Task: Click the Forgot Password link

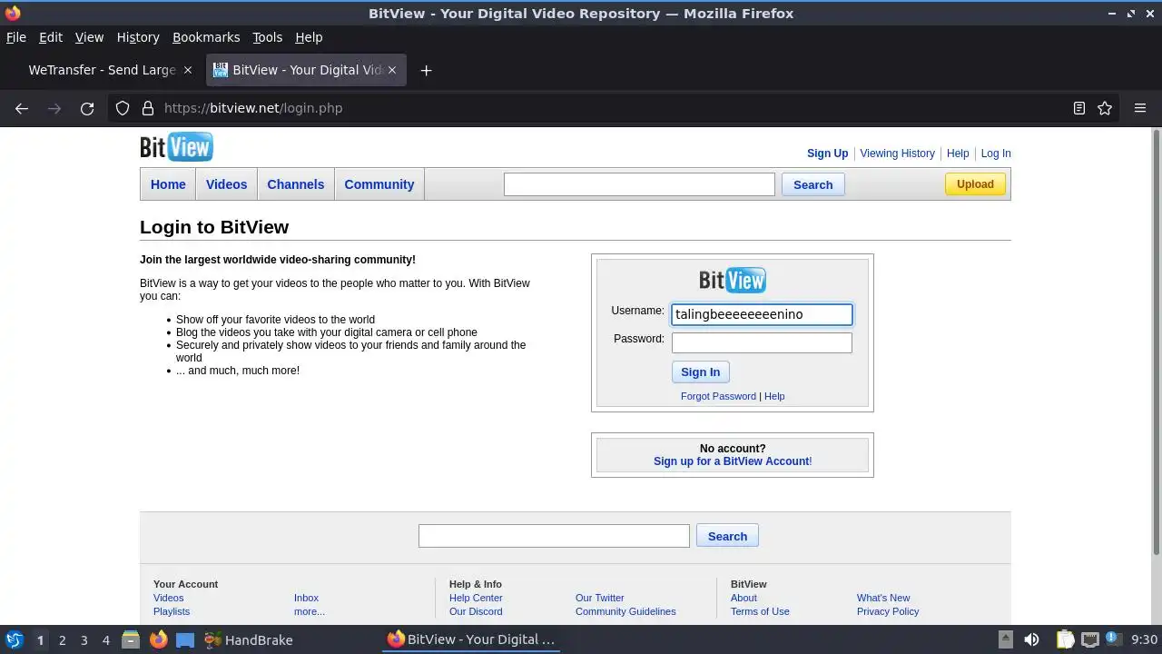Action: (718, 396)
